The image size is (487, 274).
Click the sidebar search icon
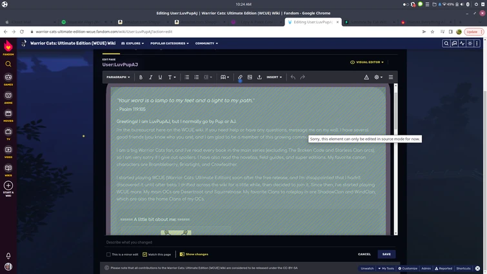(x=8, y=64)
